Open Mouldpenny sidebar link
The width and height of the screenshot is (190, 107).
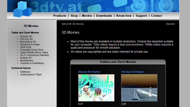(27, 60)
